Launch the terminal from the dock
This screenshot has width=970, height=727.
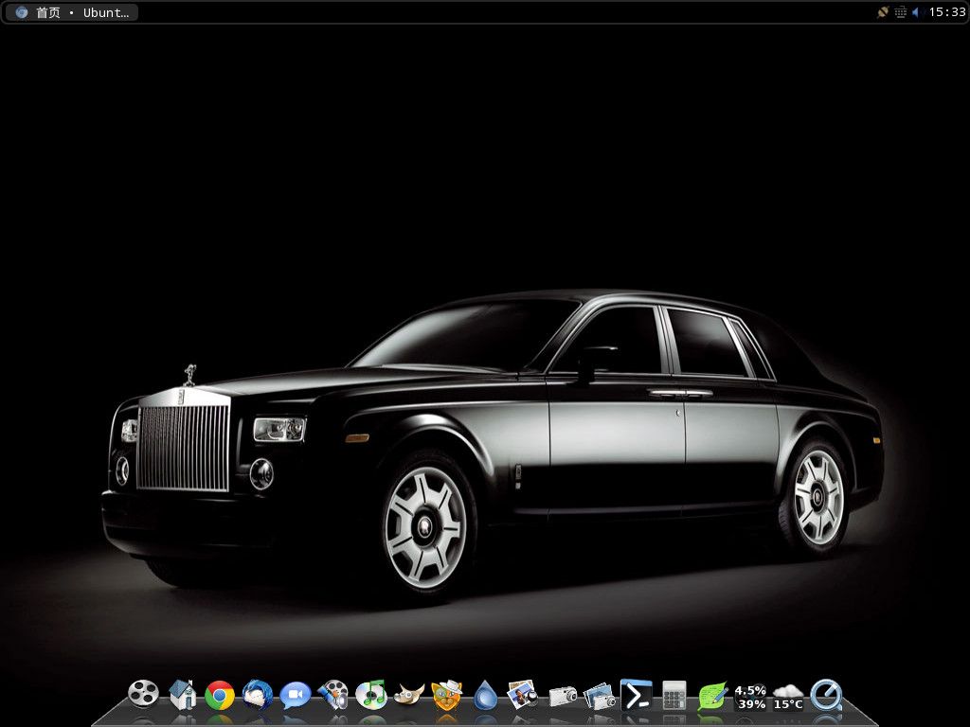[x=637, y=695]
